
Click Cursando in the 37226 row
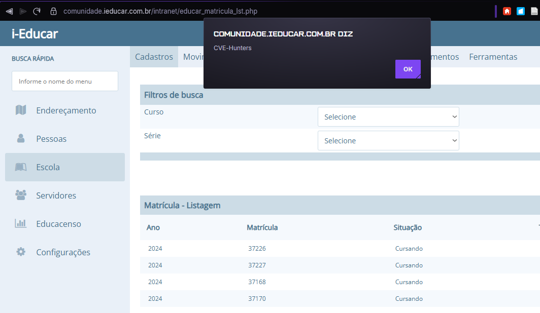[x=409, y=248]
